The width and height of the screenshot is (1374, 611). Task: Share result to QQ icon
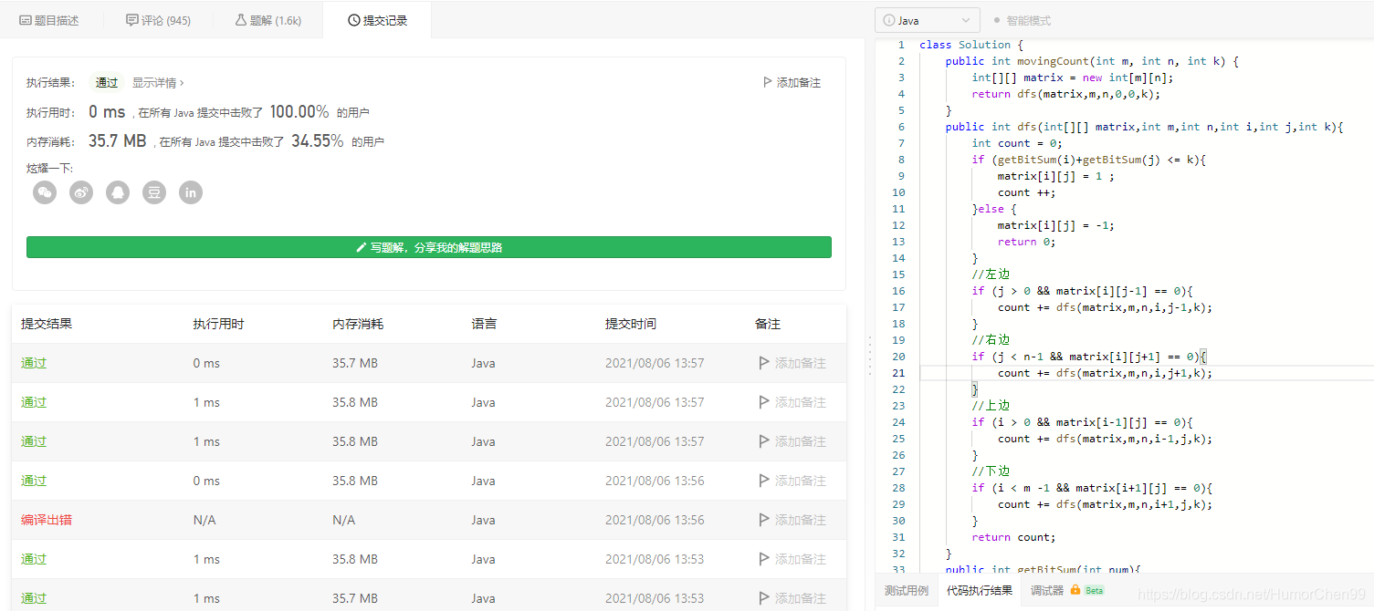coord(118,192)
